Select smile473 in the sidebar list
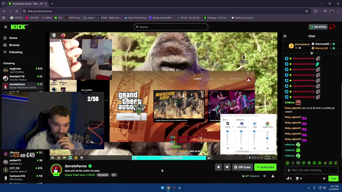This screenshot has height=192, width=342. click(23, 162)
